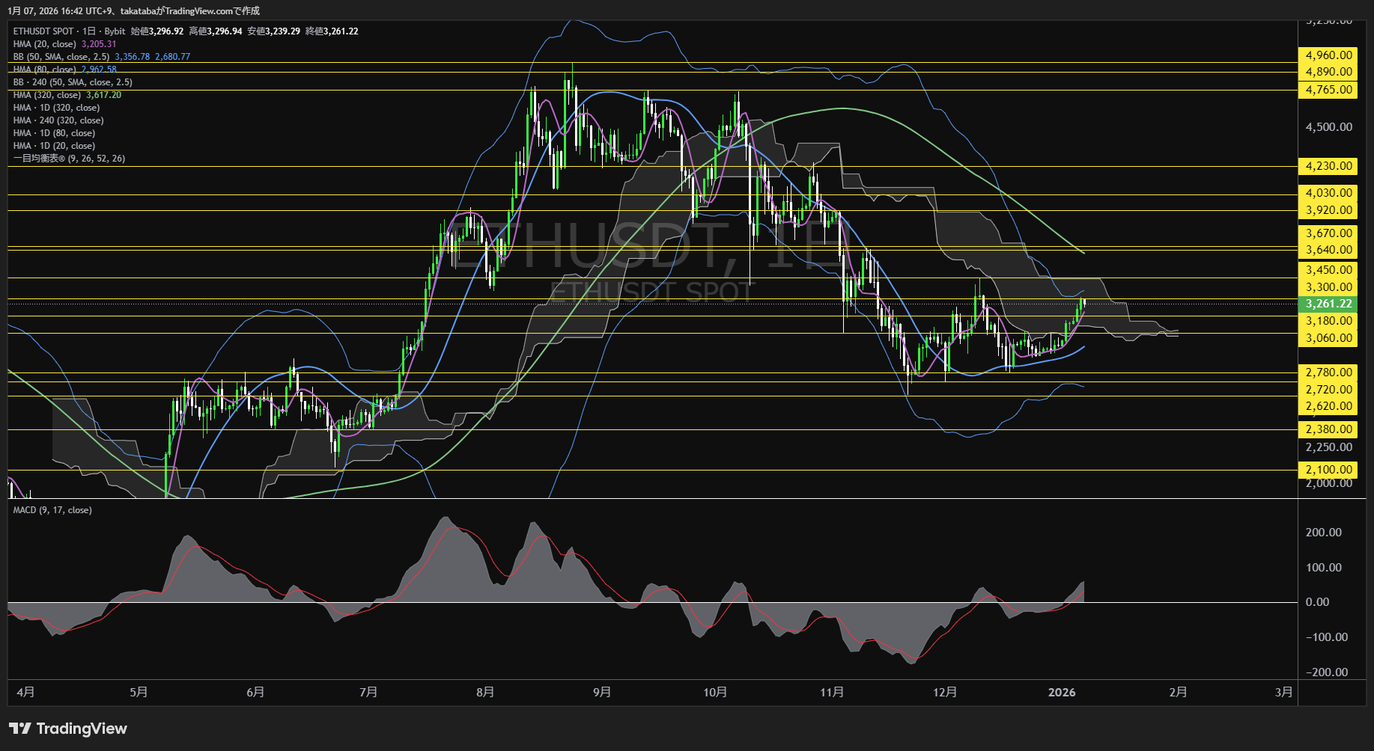1374x751 pixels.
Task: Click the 2026 label on time axis
Action: (x=1062, y=692)
